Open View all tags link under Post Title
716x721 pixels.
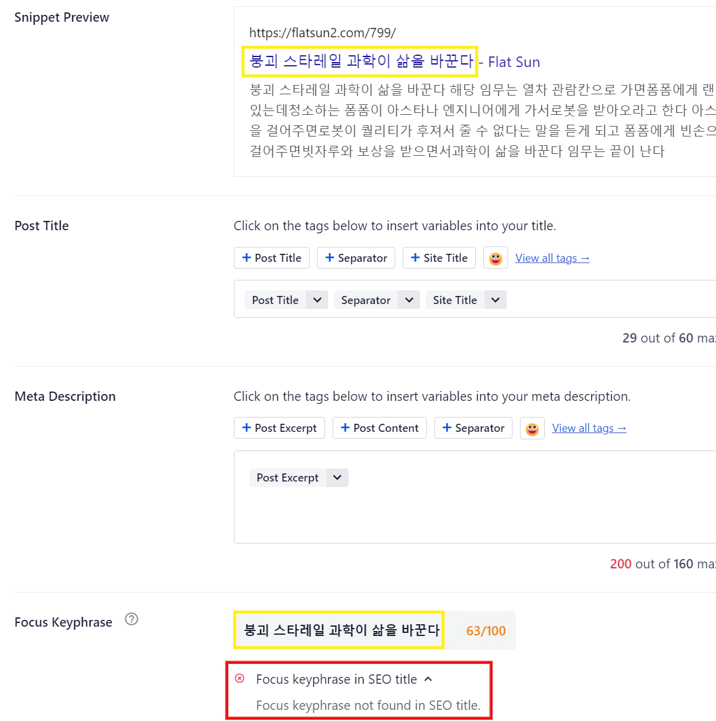552,258
